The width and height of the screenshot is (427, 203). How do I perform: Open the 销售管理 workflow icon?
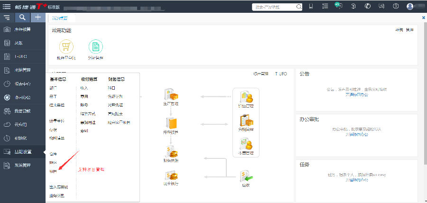[x=246, y=99]
